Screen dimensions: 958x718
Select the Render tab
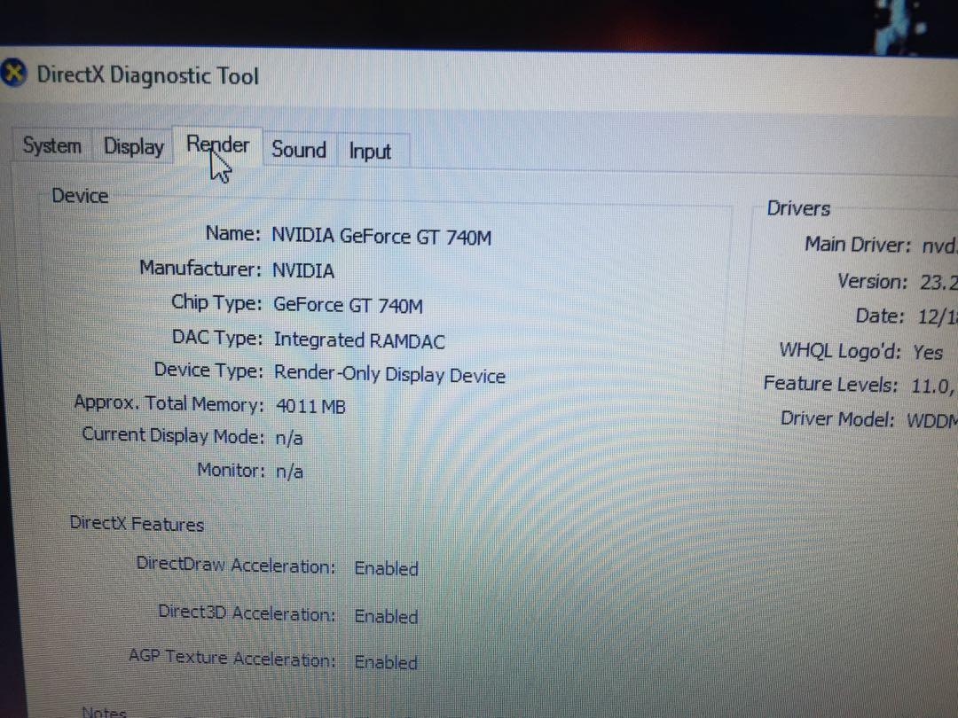pos(217,145)
